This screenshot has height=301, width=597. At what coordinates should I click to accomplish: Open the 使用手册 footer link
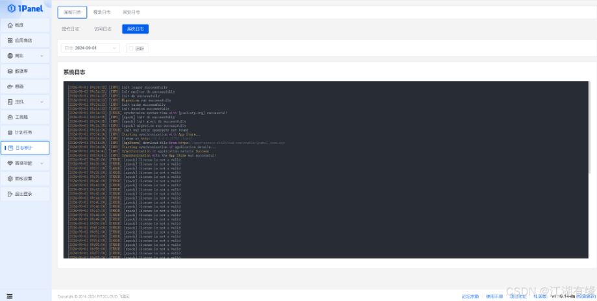494,296
